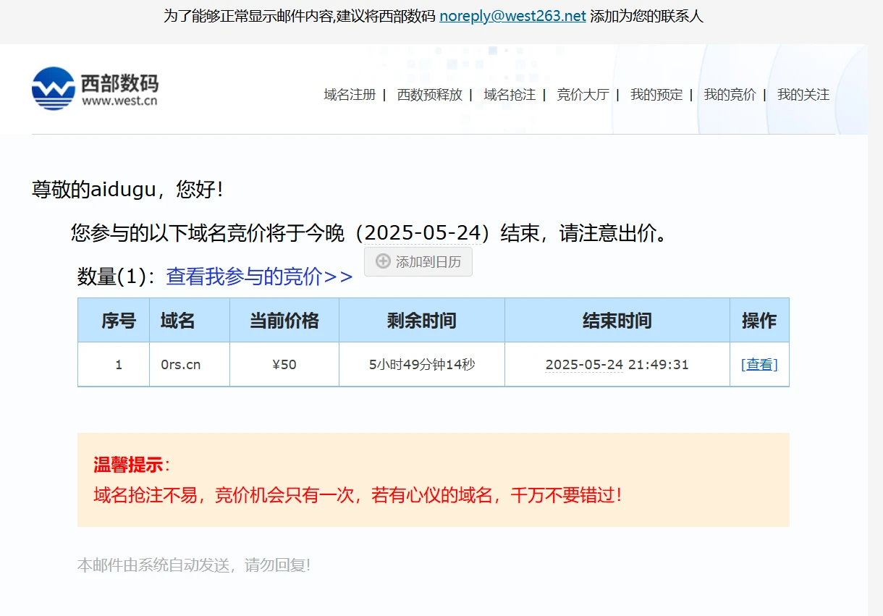
Task: Click the [查看] link for 0rs.cn
Action: click(759, 365)
